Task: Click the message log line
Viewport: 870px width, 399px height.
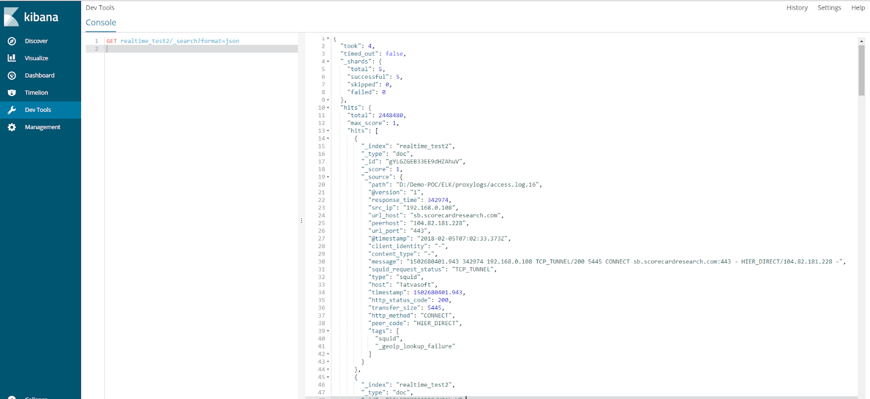Action: click(x=607, y=262)
